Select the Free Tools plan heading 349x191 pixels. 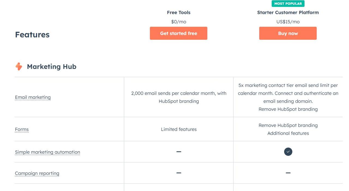179,13
